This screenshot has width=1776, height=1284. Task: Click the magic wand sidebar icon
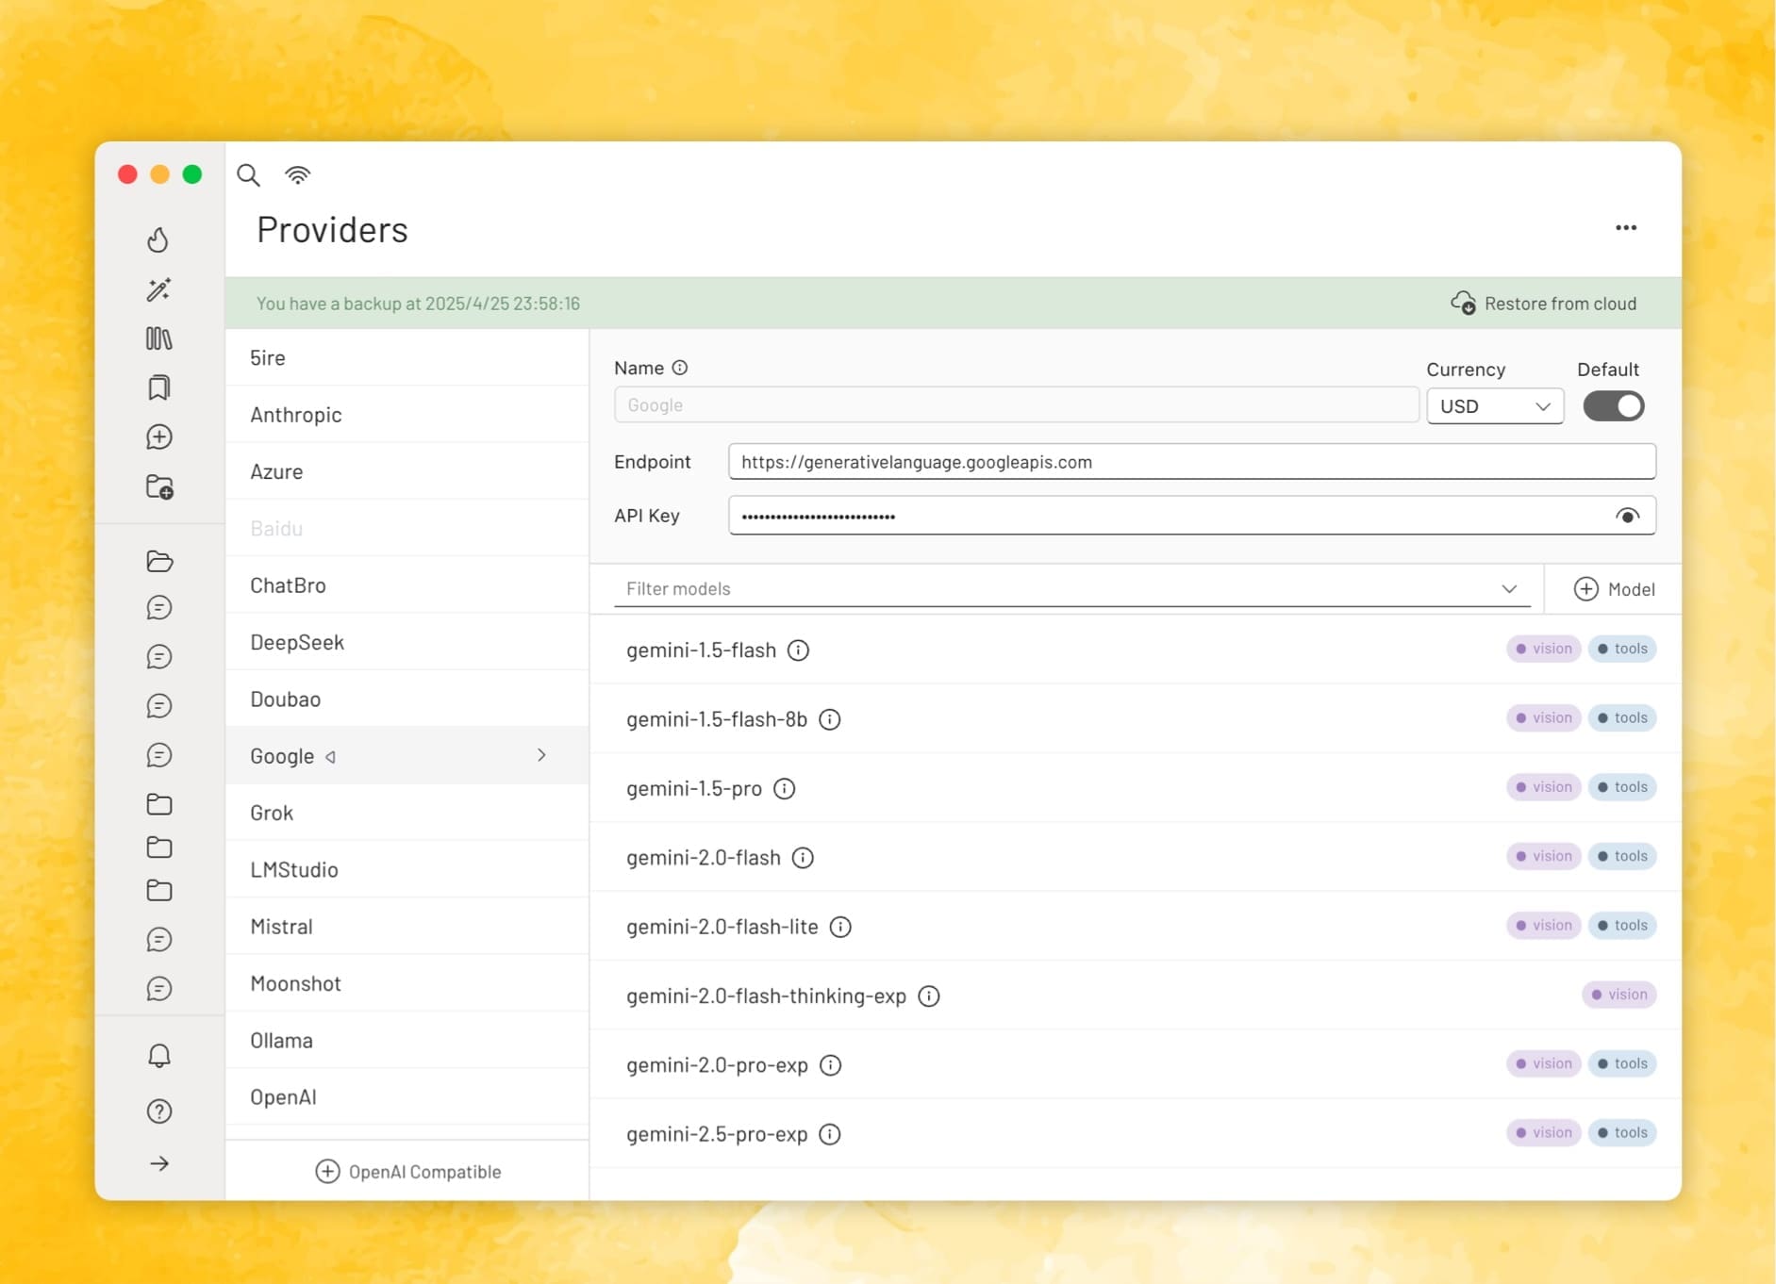click(x=158, y=289)
